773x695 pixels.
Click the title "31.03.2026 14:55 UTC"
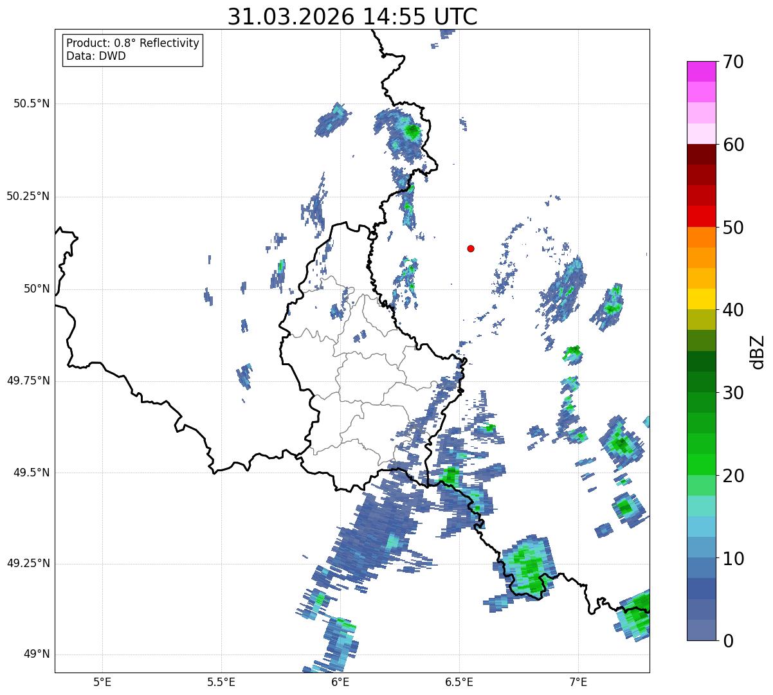(x=352, y=16)
